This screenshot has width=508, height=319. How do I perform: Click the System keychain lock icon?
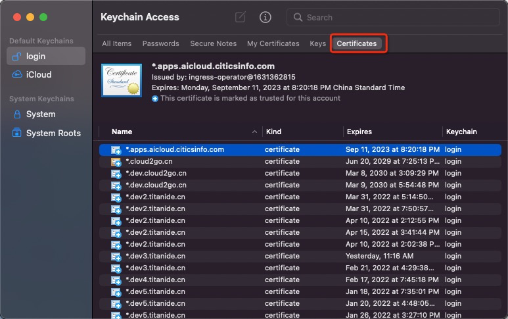click(x=17, y=114)
